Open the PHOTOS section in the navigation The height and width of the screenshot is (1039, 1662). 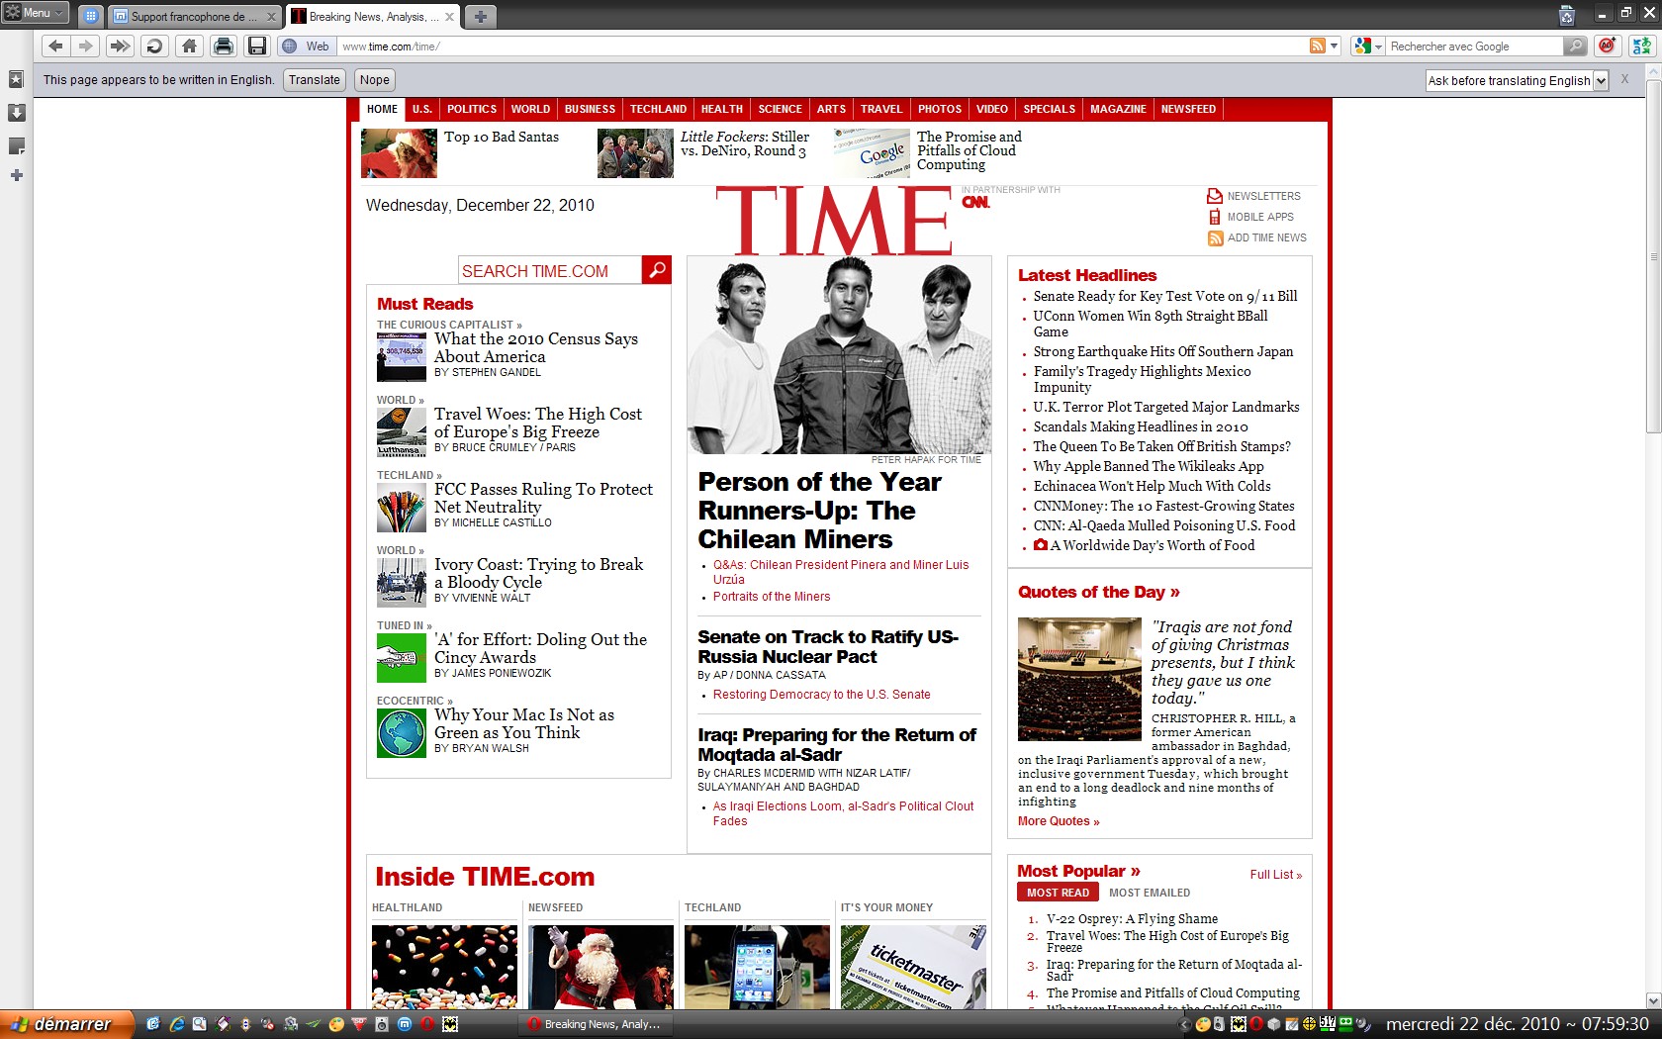(939, 109)
